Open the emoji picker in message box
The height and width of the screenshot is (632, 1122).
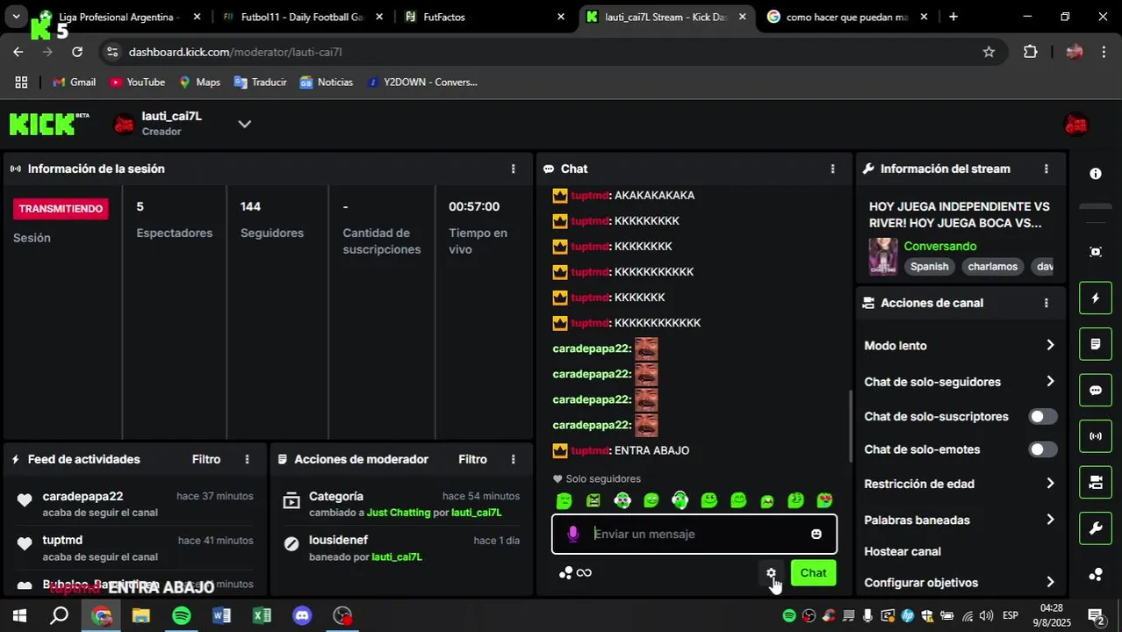pos(816,534)
